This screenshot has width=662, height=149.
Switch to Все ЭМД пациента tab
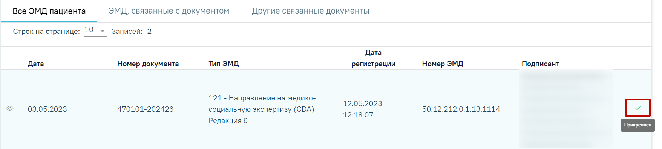[x=49, y=11]
